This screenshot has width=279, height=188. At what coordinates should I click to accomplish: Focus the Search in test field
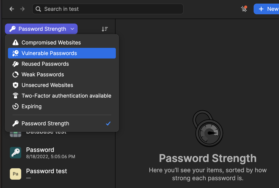point(108,9)
